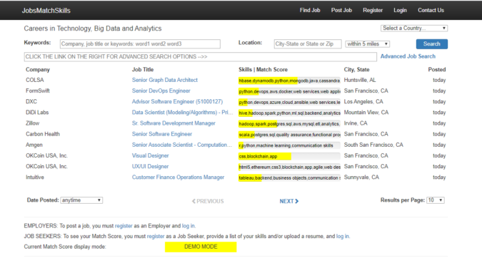The image size is (482, 273).
Task: Click the Job Title column header
Action: pos(143,70)
